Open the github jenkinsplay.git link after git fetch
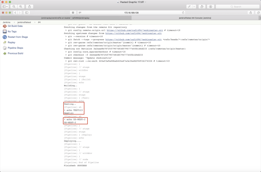The width and height of the screenshot is (261, 172). pos(134,40)
